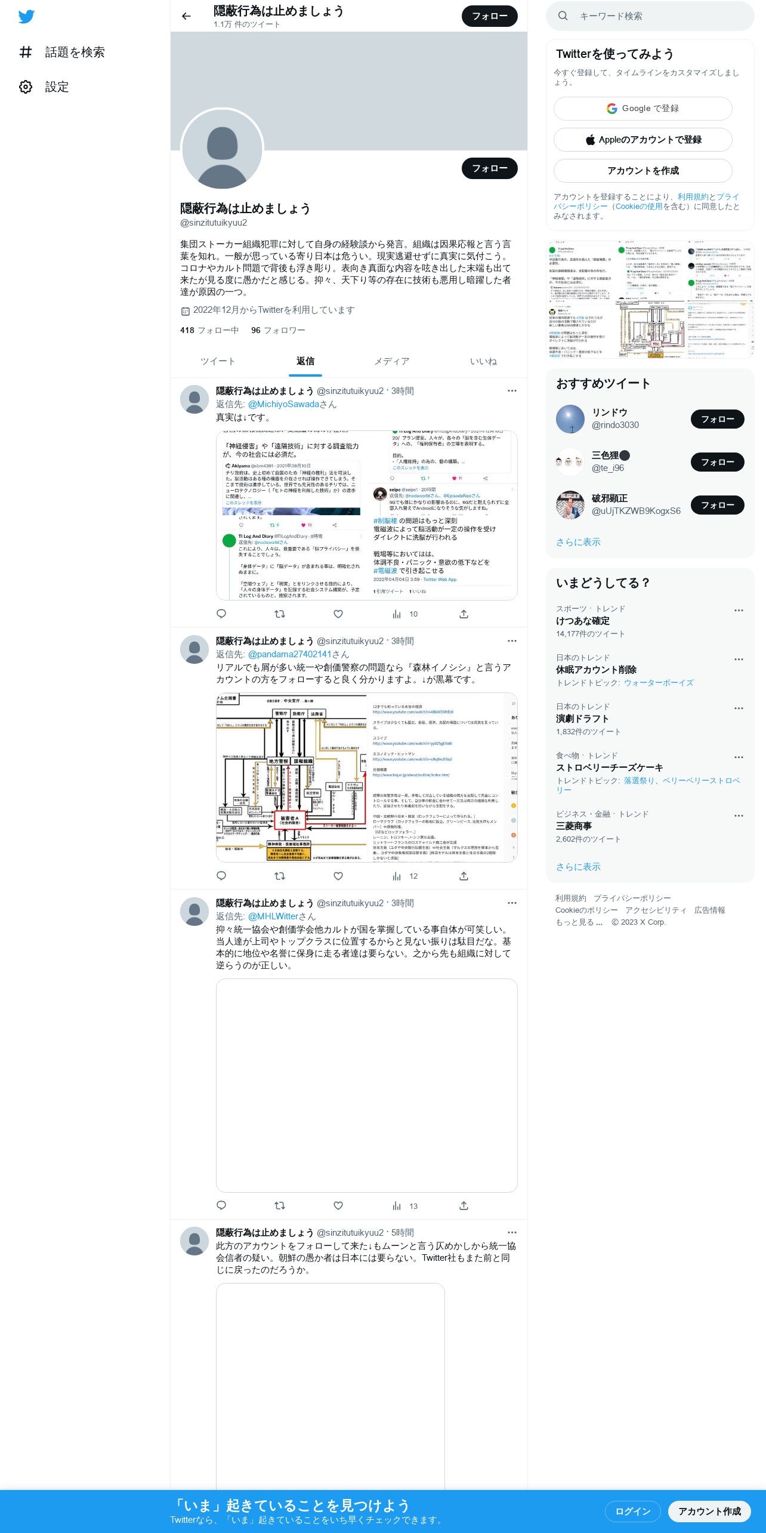Open options for 休眠アカウント削除 trend

point(739,660)
